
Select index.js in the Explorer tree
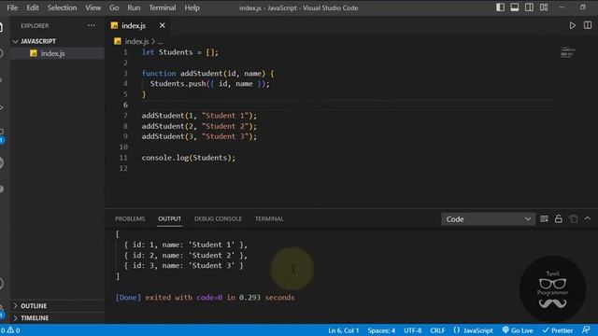[x=57, y=53]
